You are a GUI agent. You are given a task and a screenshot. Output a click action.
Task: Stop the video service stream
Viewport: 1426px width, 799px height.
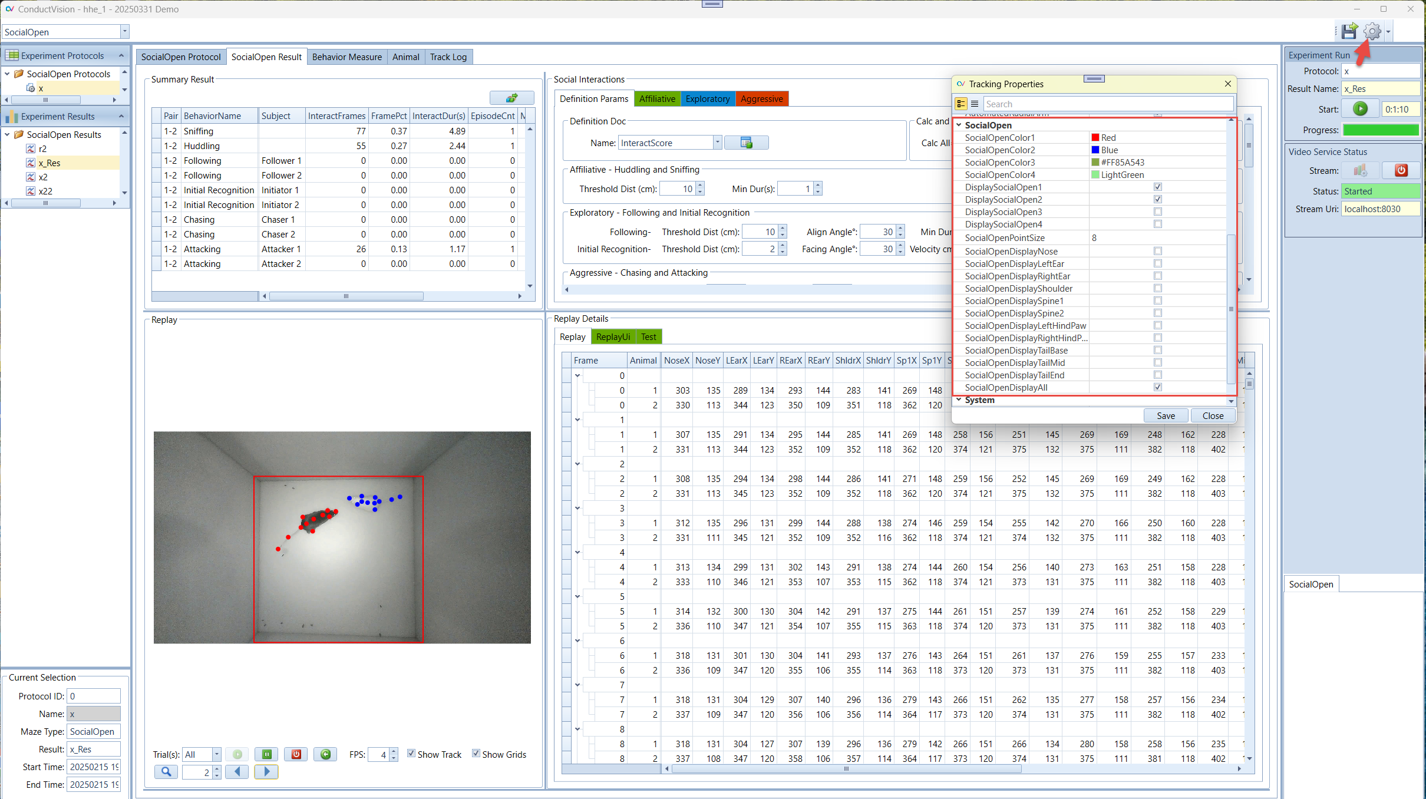click(x=1401, y=171)
